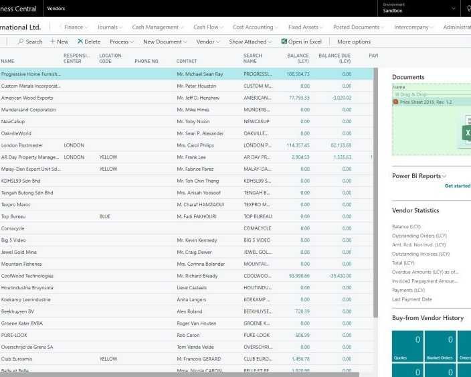Viewport: 471px width, 377px height.
Task: Click the Get started link
Action: [458, 185]
